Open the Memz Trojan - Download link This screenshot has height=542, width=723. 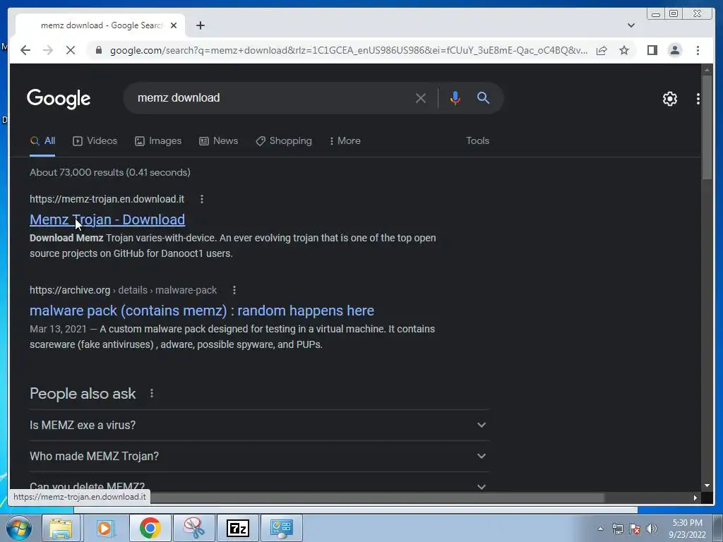(x=107, y=220)
